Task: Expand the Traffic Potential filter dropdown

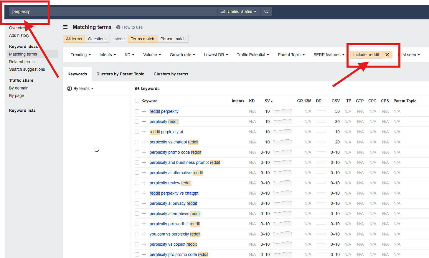Action: pyautogui.click(x=253, y=55)
